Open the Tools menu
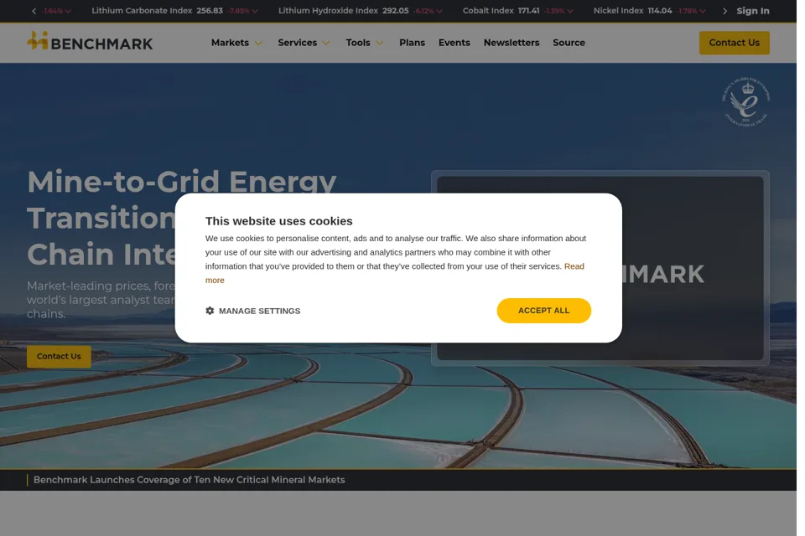Image resolution: width=805 pixels, height=536 pixels. tap(358, 43)
